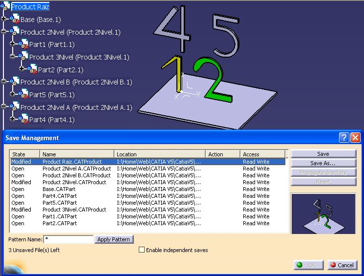Click the Reset button

(x=323, y=182)
